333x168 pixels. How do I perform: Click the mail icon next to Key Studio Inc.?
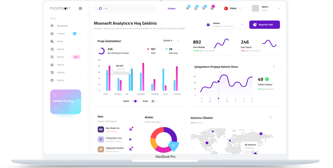130,129
